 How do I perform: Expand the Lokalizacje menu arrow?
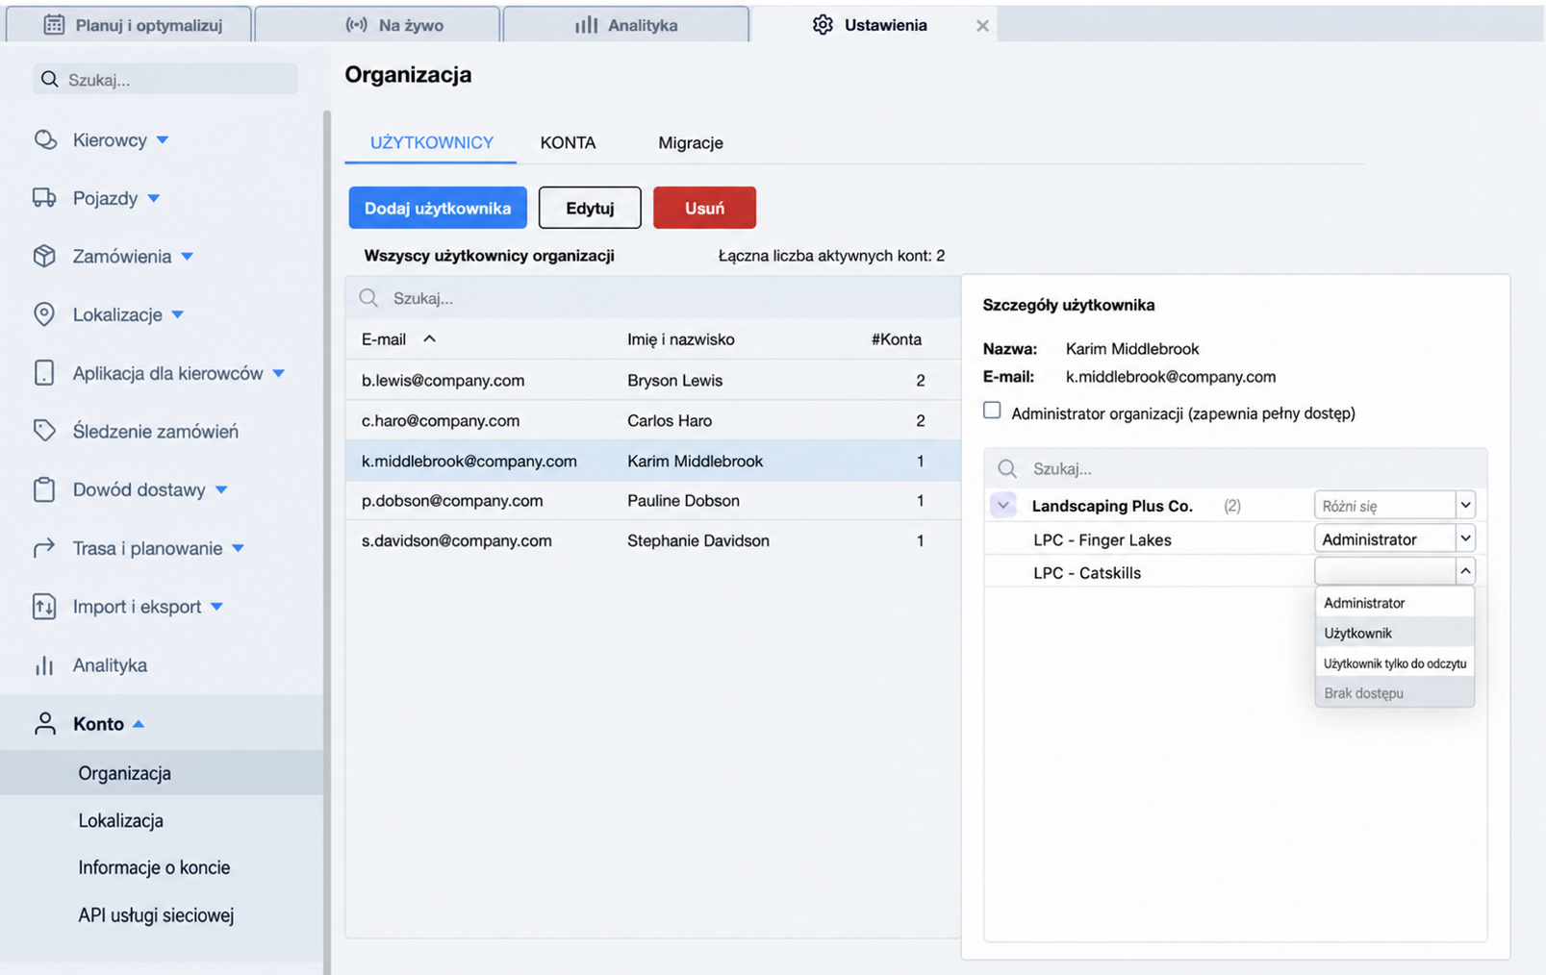(x=178, y=314)
